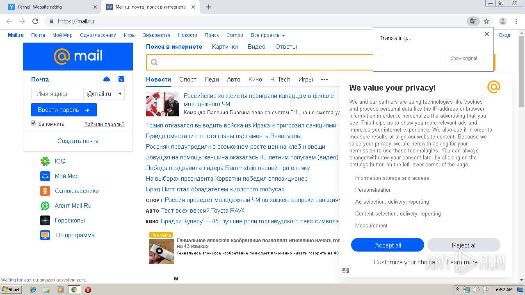Viewport: 525px width, 295px height.
Task: Click the Ввести пароль button
Action: pos(64,110)
